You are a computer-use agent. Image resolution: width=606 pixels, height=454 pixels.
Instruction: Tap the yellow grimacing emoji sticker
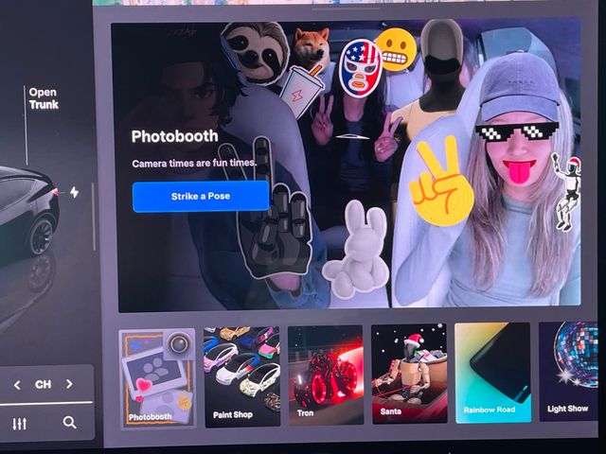tap(395, 49)
